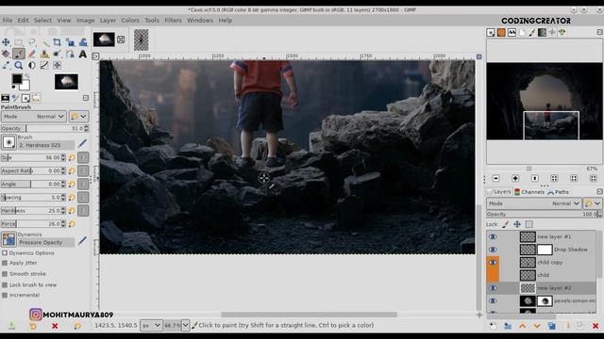604x339 pixels.
Task: Open tool options tab configuration menu
Action: tap(86, 98)
